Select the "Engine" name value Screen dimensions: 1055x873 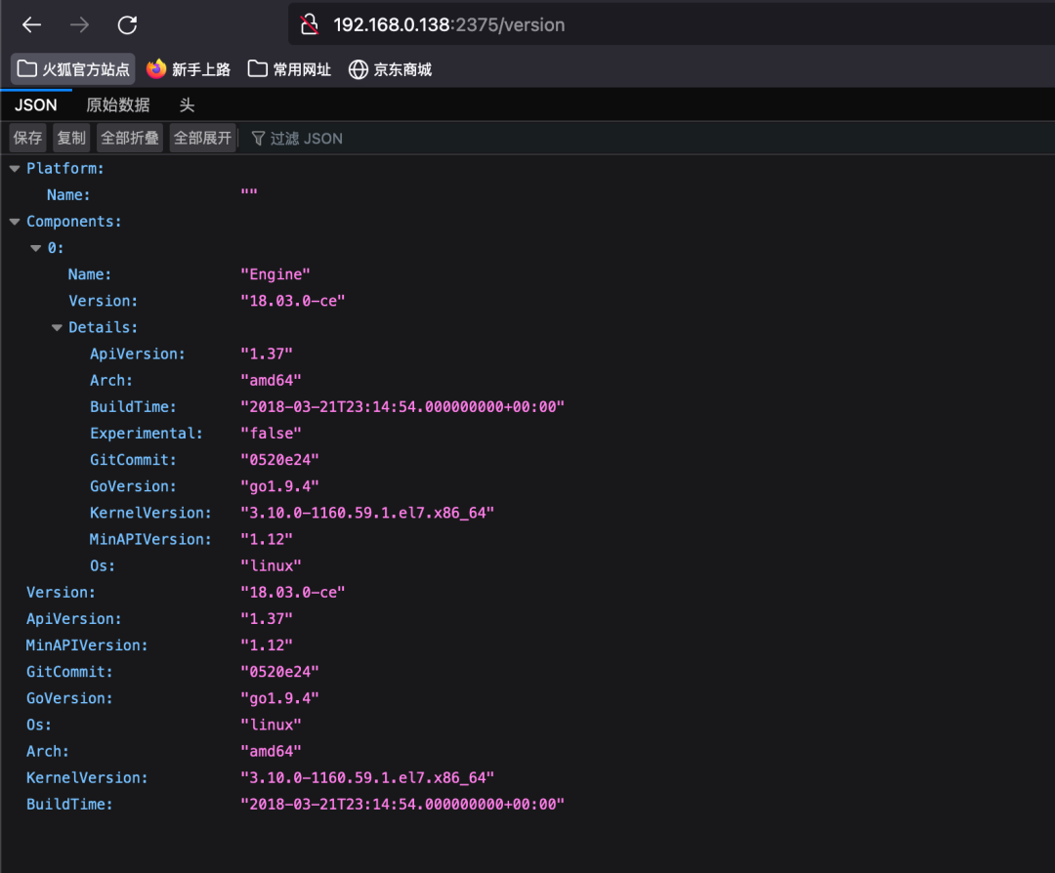[275, 274]
